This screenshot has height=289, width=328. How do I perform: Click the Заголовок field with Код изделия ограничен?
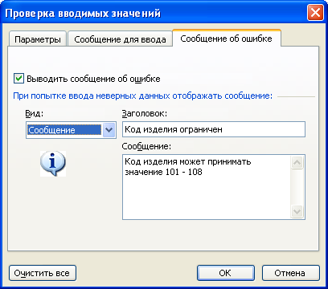(x=214, y=129)
